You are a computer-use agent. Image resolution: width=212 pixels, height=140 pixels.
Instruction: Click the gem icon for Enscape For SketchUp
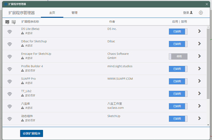[x=10, y=56]
